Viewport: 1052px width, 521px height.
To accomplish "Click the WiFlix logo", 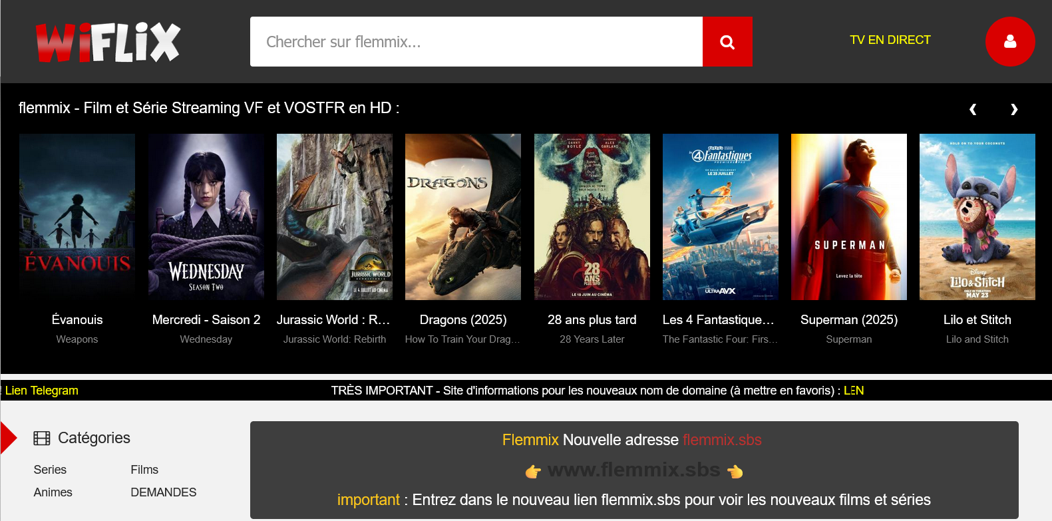I will [x=108, y=42].
